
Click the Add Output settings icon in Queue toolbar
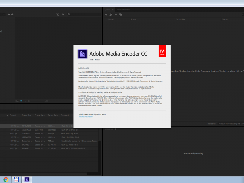(111, 15)
